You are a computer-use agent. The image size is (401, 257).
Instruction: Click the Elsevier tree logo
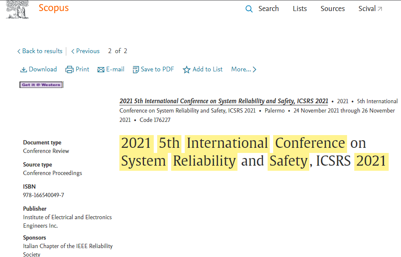[17, 10]
